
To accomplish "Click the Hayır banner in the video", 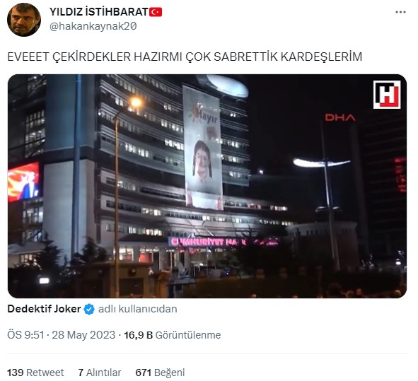I will [x=203, y=147].
